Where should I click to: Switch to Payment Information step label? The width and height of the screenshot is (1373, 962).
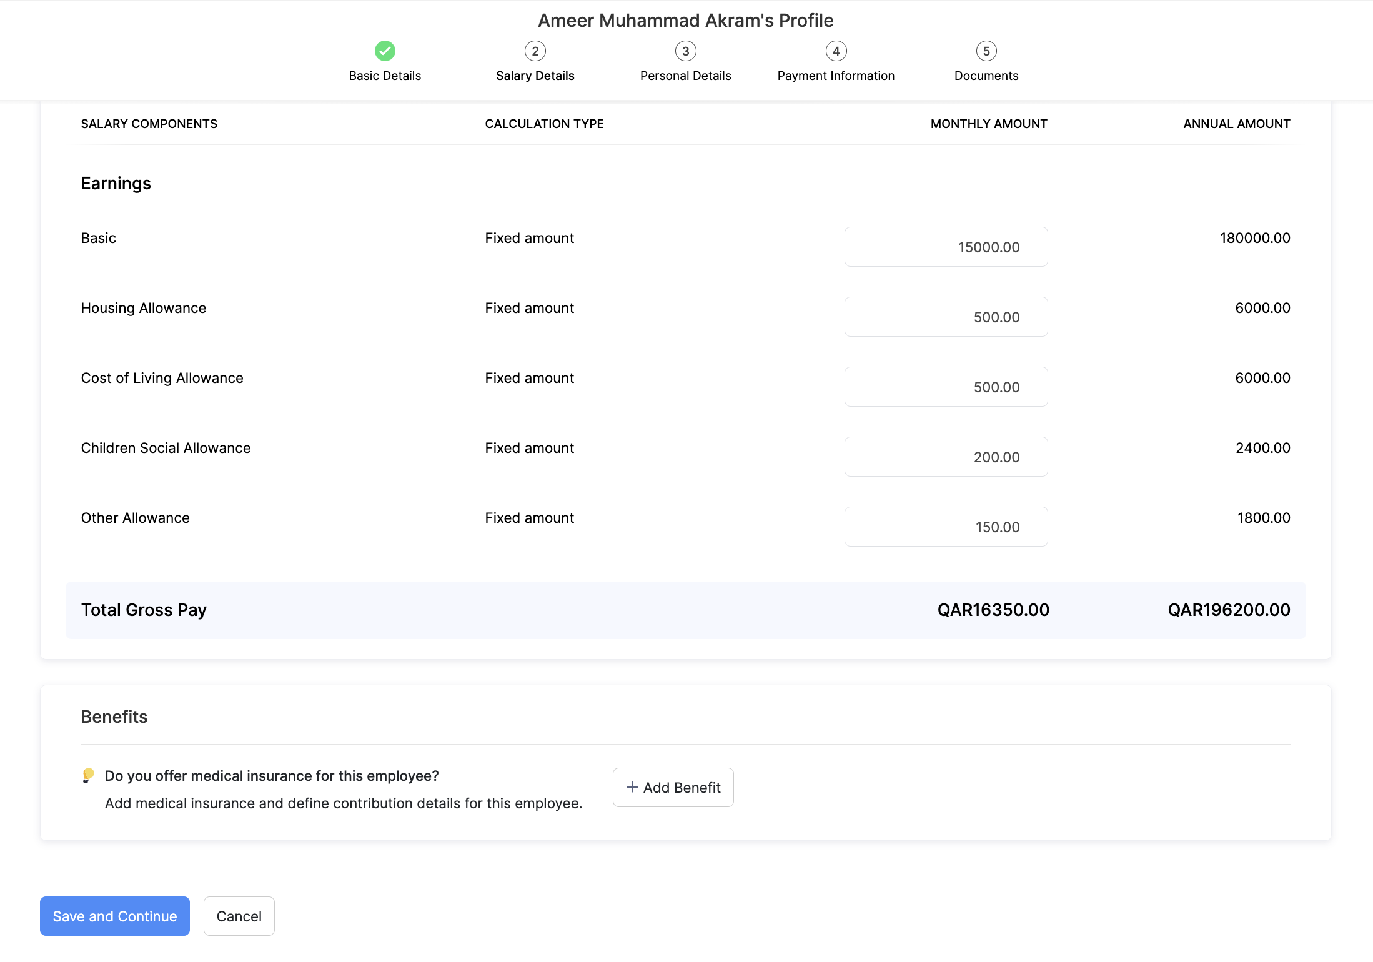(836, 76)
